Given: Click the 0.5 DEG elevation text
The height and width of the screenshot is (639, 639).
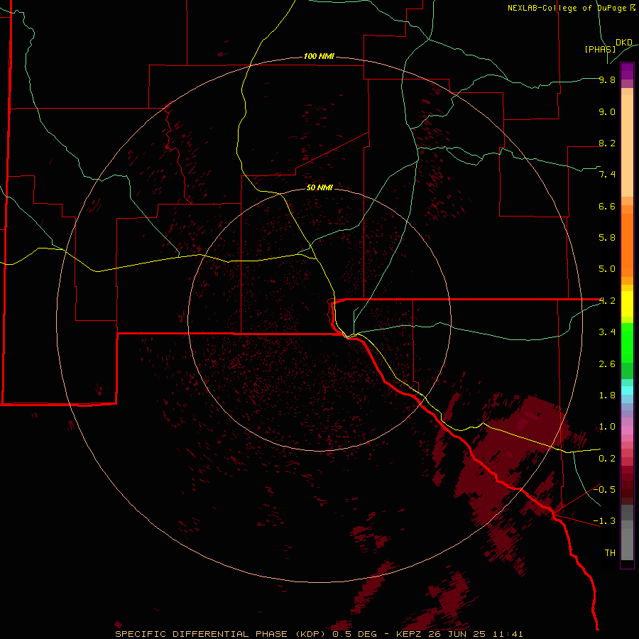Looking at the screenshot, I should 356,634.
